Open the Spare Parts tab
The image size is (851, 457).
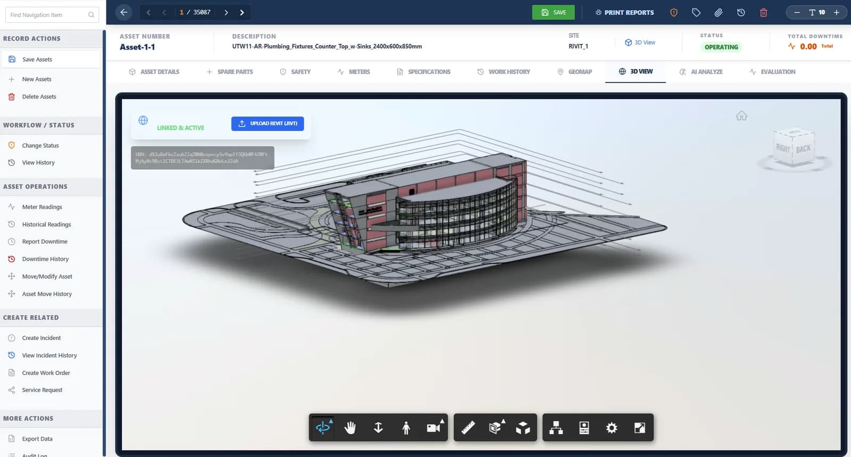coord(230,72)
